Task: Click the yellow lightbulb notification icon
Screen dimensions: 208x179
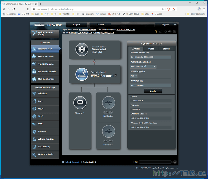Action: point(156,31)
